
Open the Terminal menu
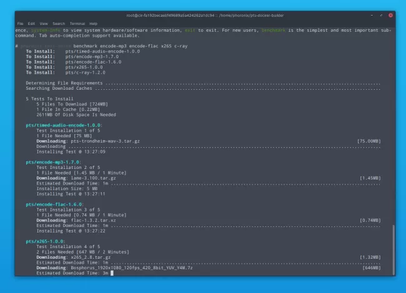pyautogui.click(x=77, y=24)
